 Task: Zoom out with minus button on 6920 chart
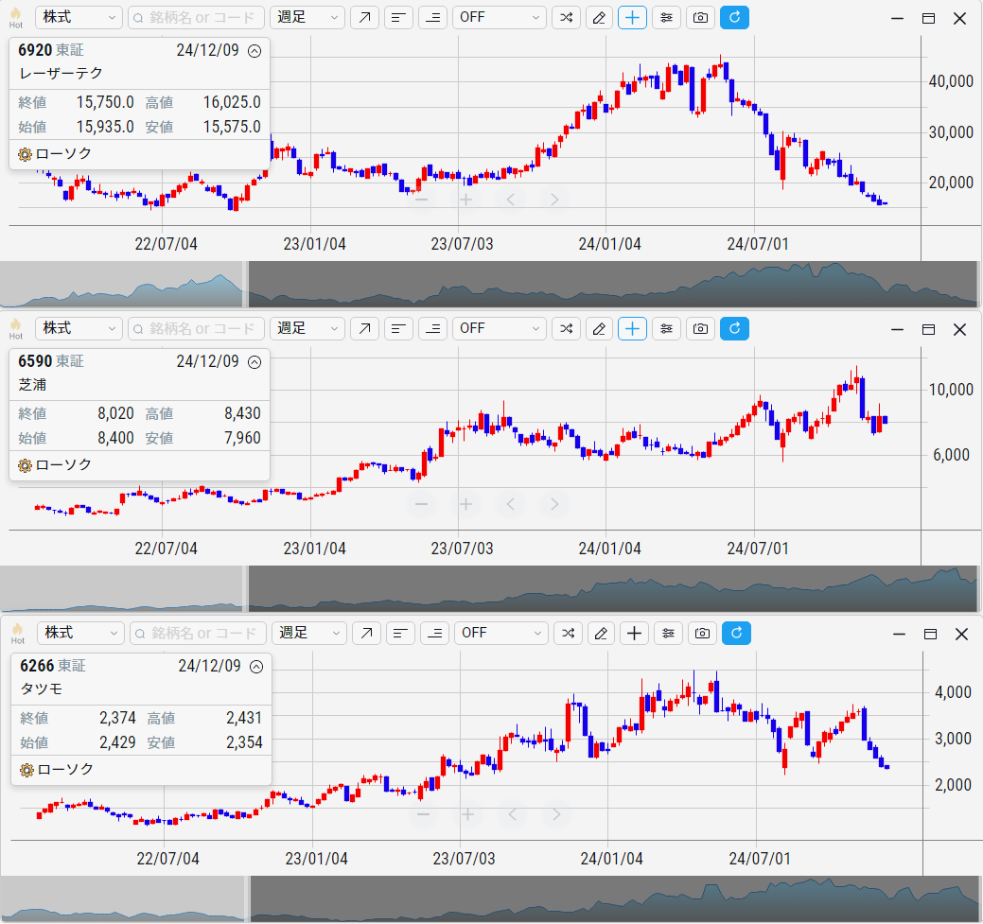pos(421,200)
